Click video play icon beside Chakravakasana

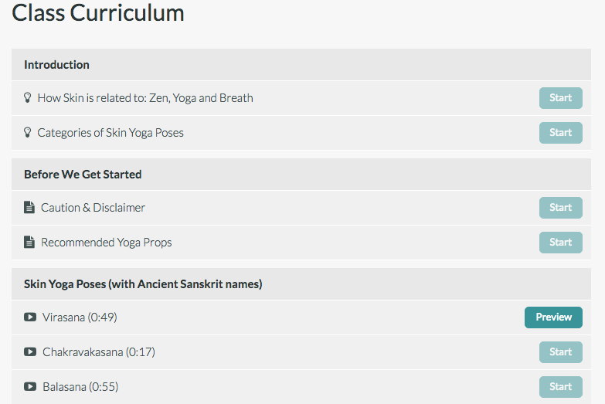[x=30, y=352]
